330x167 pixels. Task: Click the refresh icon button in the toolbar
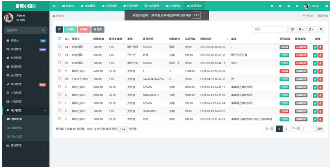(x=59, y=30)
